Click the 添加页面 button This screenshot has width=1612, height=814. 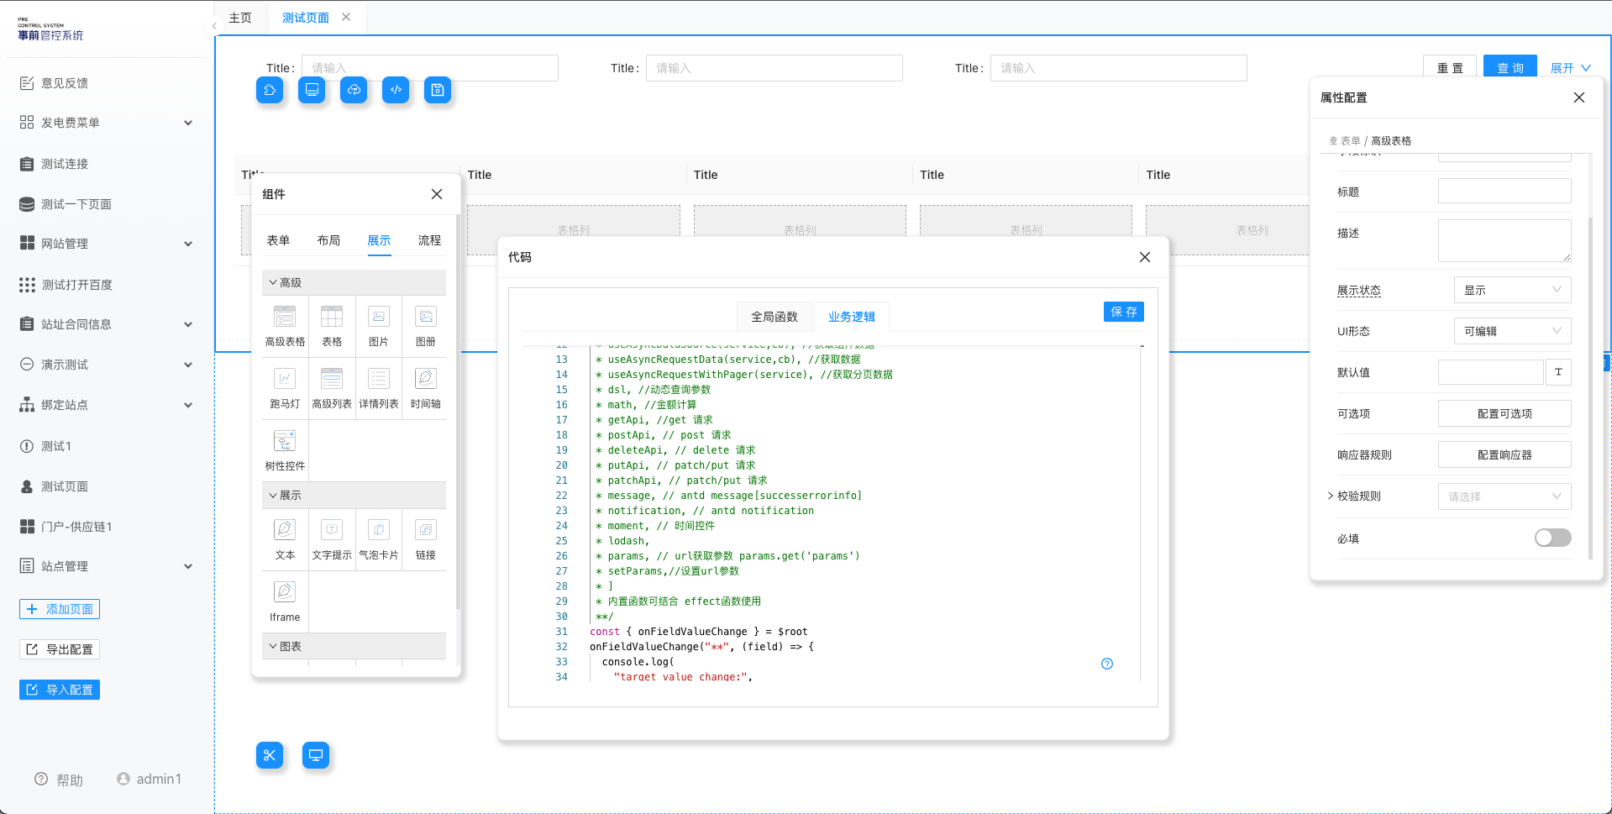[60, 609]
